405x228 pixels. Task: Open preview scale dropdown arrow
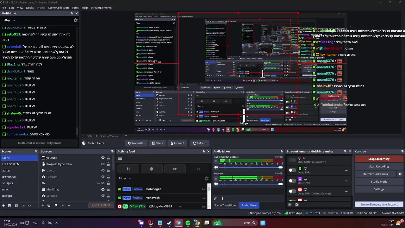point(126,136)
